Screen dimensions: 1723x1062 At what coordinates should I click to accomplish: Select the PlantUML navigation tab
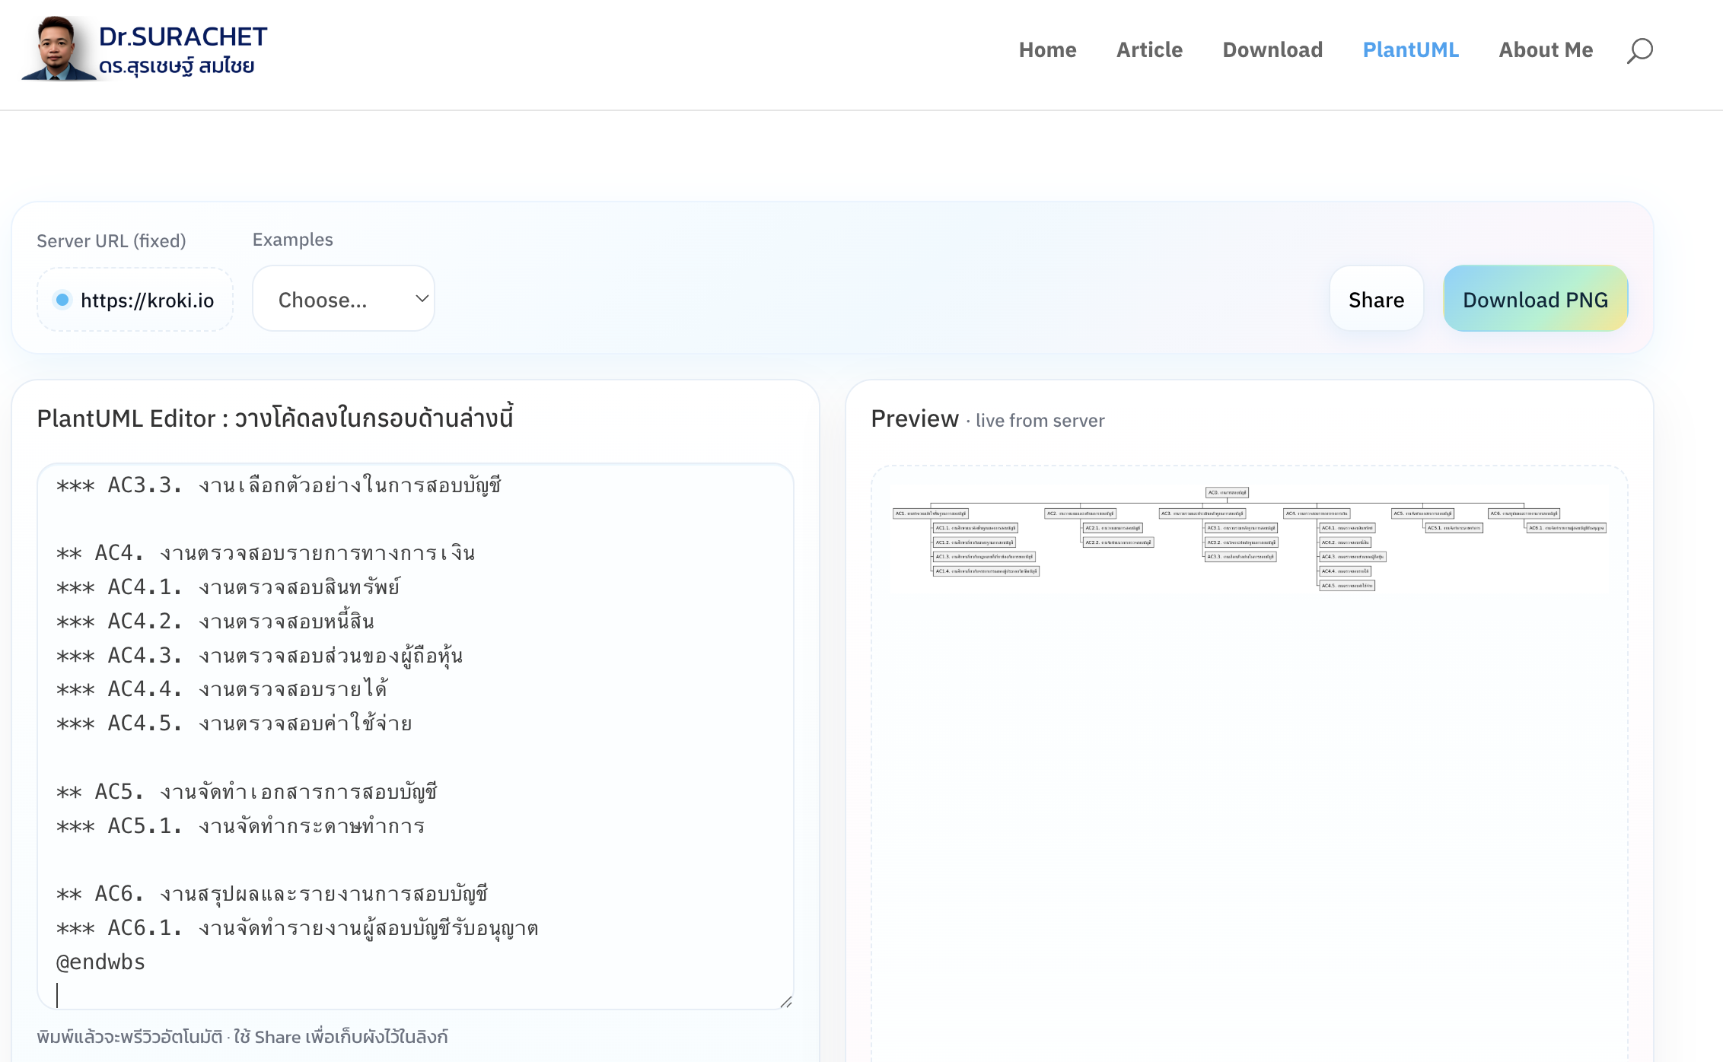pos(1410,50)
